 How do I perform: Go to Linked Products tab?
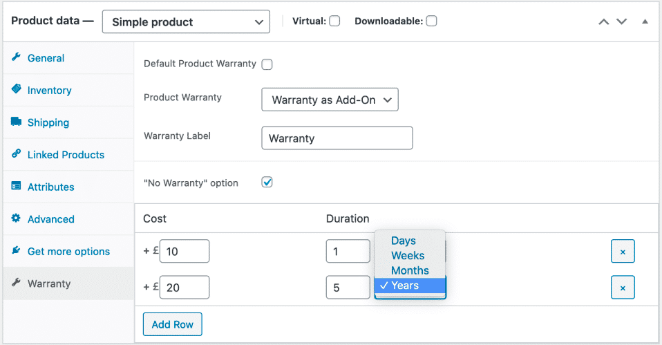point(68,155)
